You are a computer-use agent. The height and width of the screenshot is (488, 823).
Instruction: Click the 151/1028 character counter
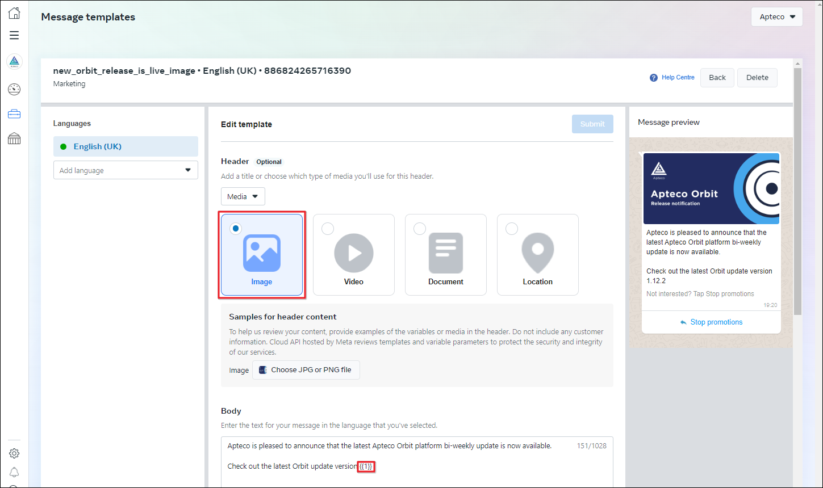[591, 446]
